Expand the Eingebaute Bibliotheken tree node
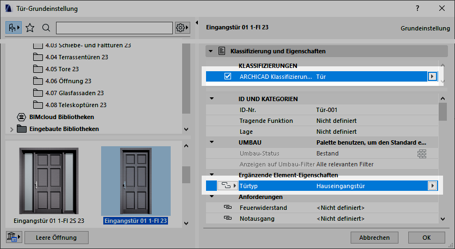 click(11, 129)
